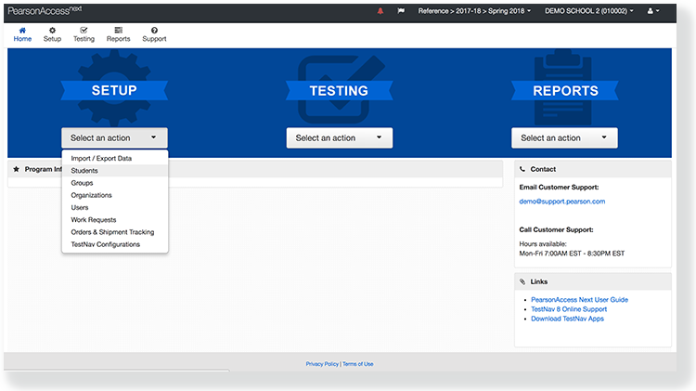Open the Reports icon in navigation bar
Screen dimensions: 696x391
point(118,31)
